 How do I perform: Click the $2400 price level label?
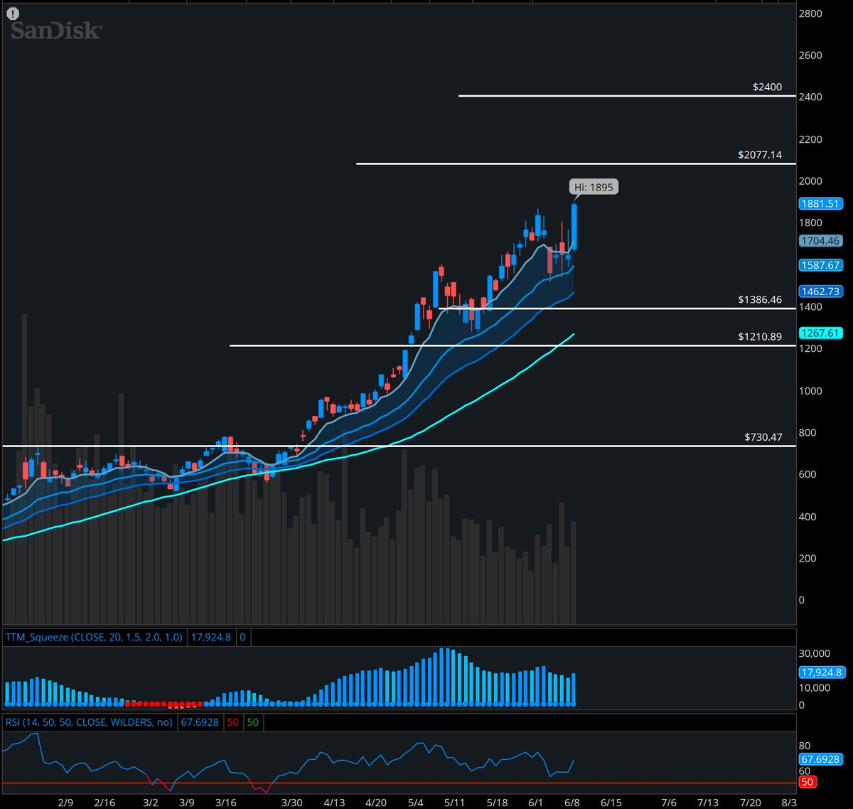(767, 87)
